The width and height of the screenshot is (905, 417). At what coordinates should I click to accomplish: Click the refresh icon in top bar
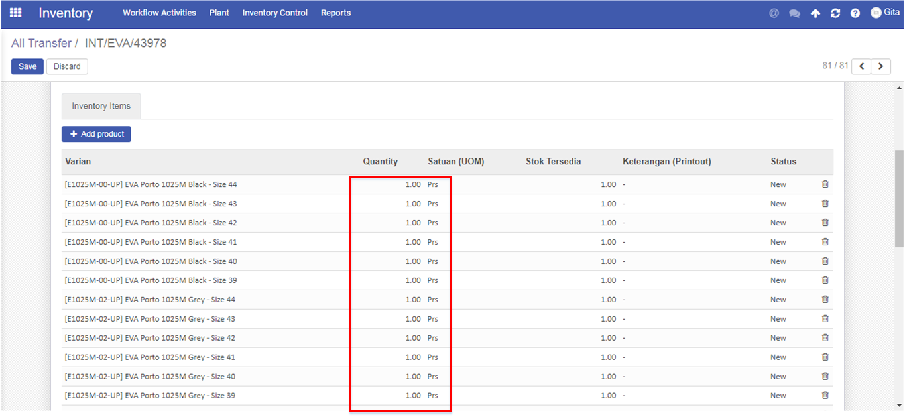click(x=835, y=13)
